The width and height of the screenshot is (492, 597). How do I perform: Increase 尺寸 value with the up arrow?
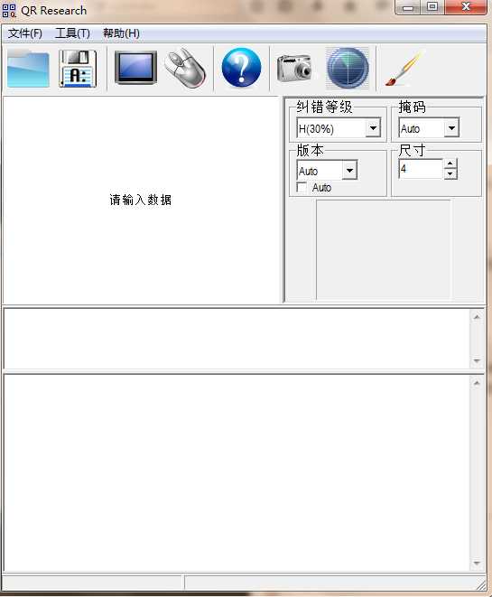pos(450,163)
